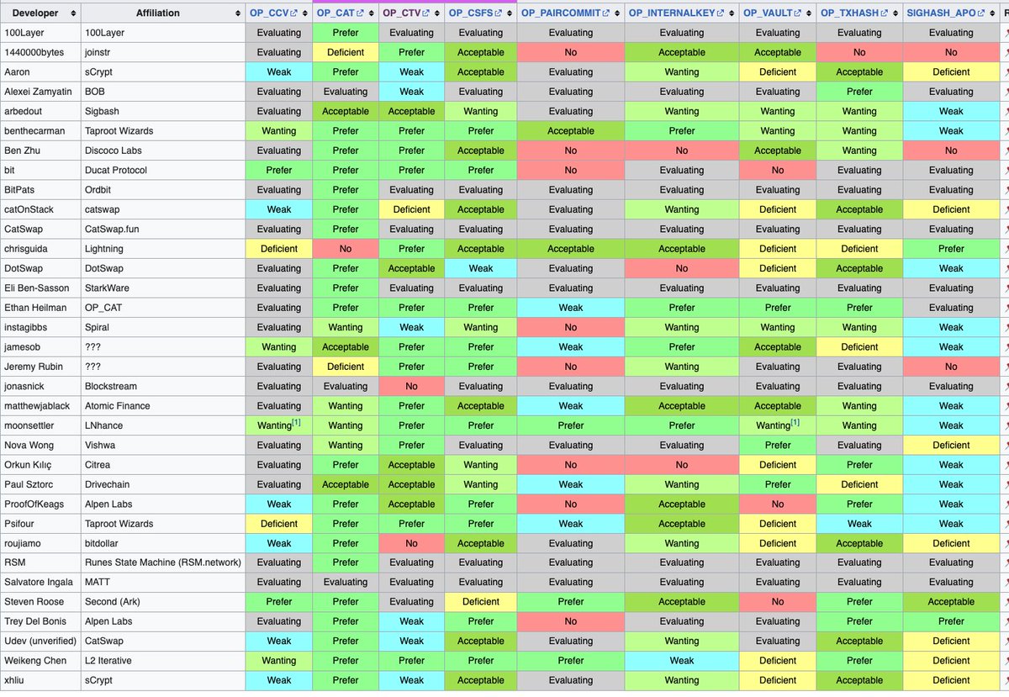The width and height of the screenshot is (1009, 697).
Task: Open external link icon beside OP_INTERNALKEY header
Action: click(722, 13)
